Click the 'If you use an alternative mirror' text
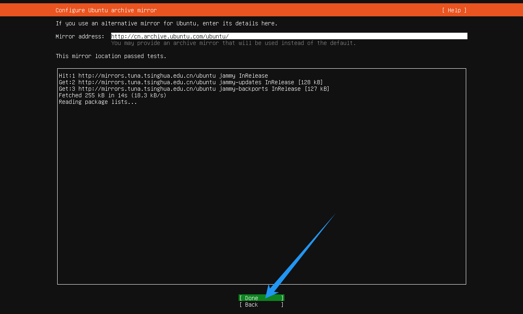This screenshot has height=314, width=523. click(x=167, y=23)
